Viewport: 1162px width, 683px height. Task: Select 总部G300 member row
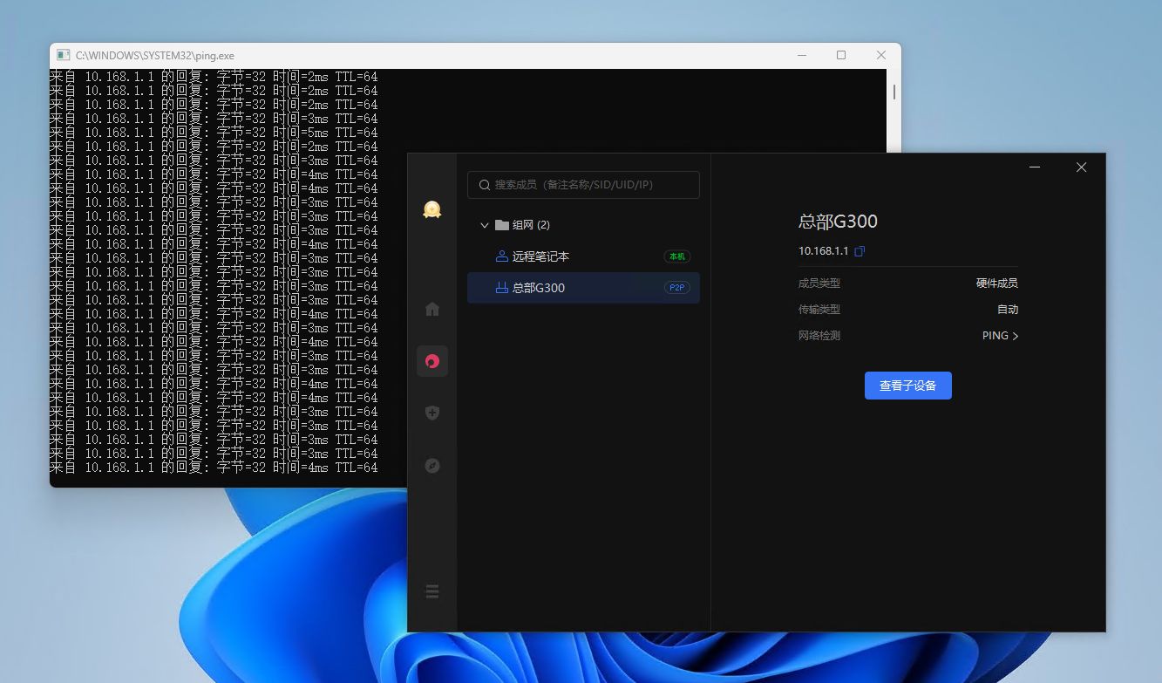(x=583, y=288)
